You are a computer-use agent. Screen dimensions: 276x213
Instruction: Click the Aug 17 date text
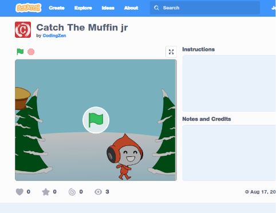coord(263,192)
